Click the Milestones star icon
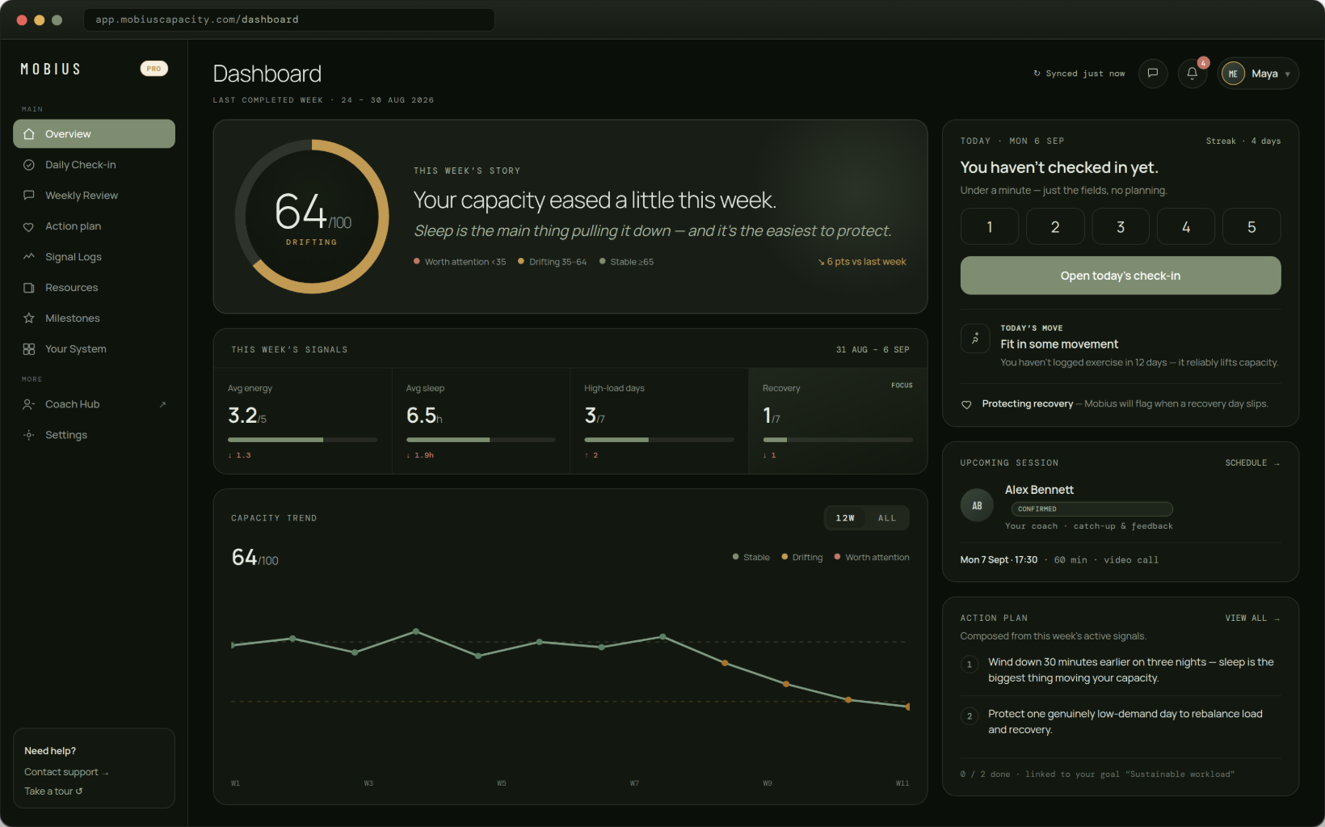This screenshot has height=827, width=1325. (29, 319)
